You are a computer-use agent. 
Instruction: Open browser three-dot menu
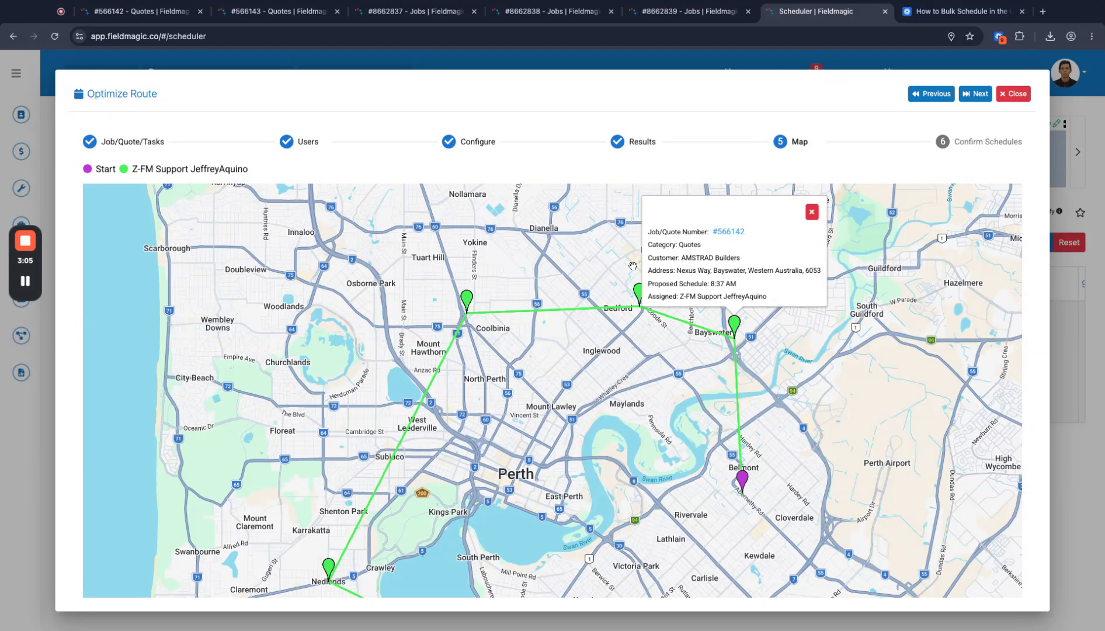[x=1092, y=36]
